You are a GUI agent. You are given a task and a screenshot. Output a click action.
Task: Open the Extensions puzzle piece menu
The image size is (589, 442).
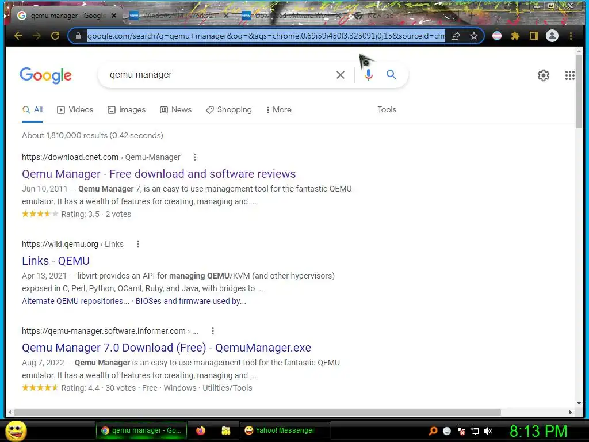515,36
